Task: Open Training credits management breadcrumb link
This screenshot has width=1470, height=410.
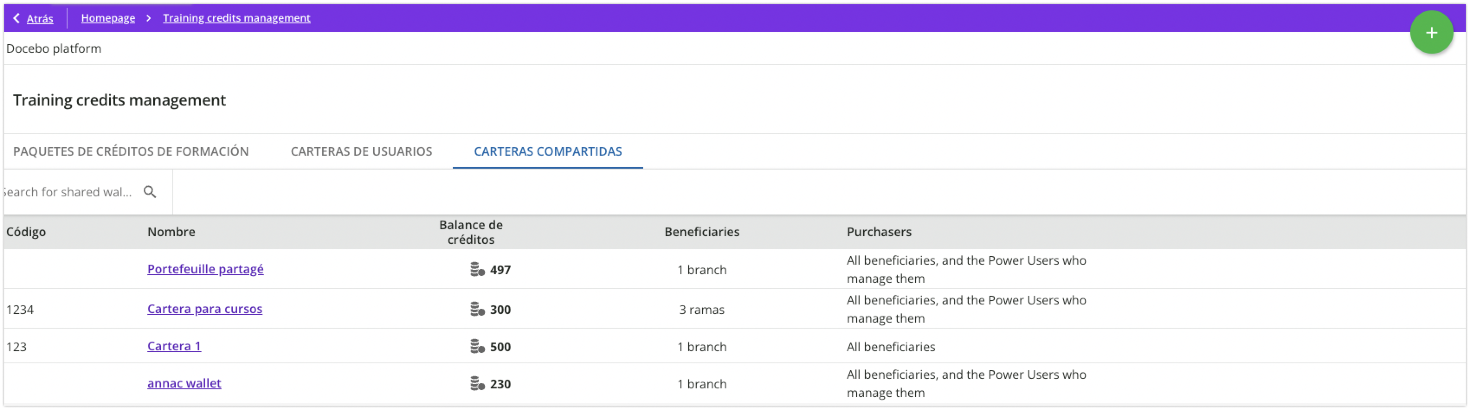Action: tap(236, 18)
